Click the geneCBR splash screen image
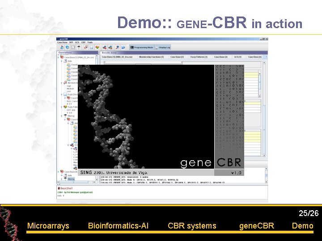The image size is (322, 241). pyautogui.click(x=161, y=120)
